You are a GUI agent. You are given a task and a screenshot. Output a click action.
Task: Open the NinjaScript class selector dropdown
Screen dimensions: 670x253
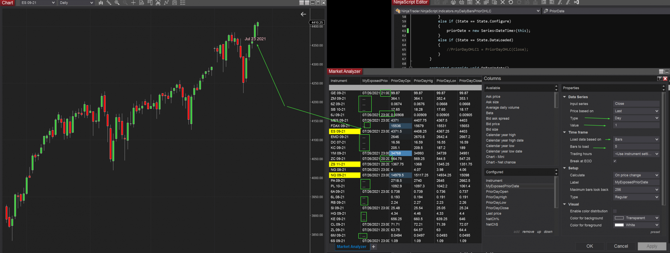[468, 11]
